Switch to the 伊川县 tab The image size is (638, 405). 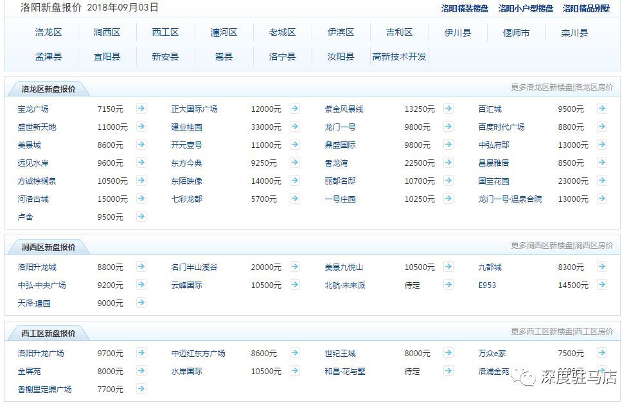pyautogui.click(x=458, y=32)
